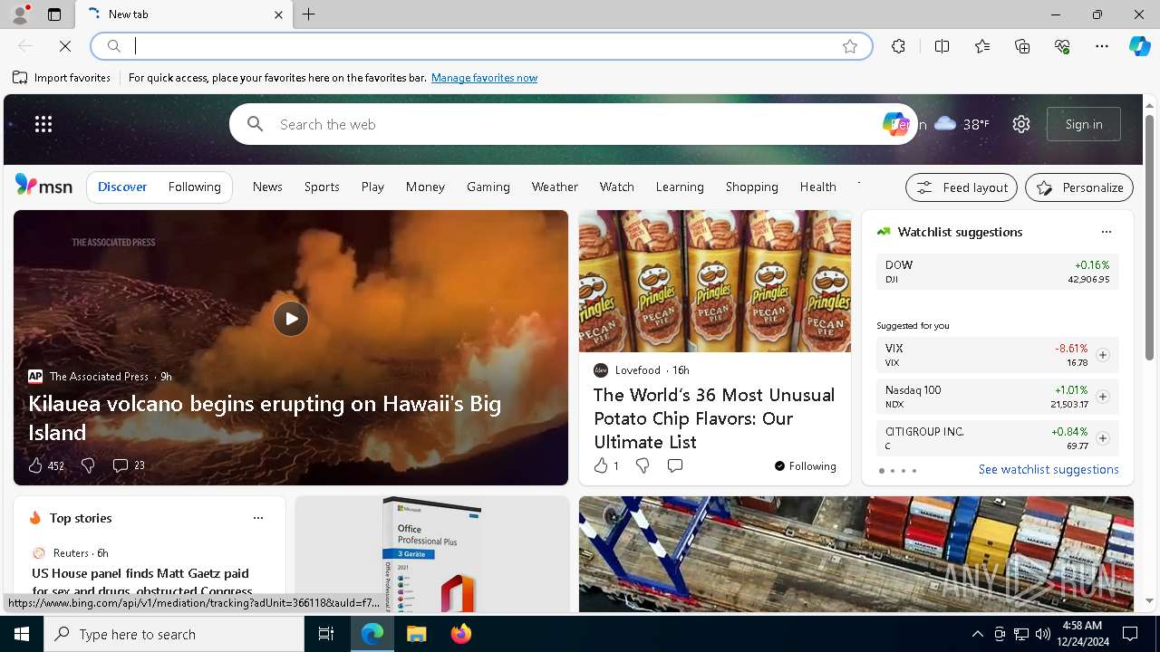Image resolution: width=1160 pixels, height=652 pixels.
Task: Open File Explorer from taskbar
Action: [x=416, y=634]
